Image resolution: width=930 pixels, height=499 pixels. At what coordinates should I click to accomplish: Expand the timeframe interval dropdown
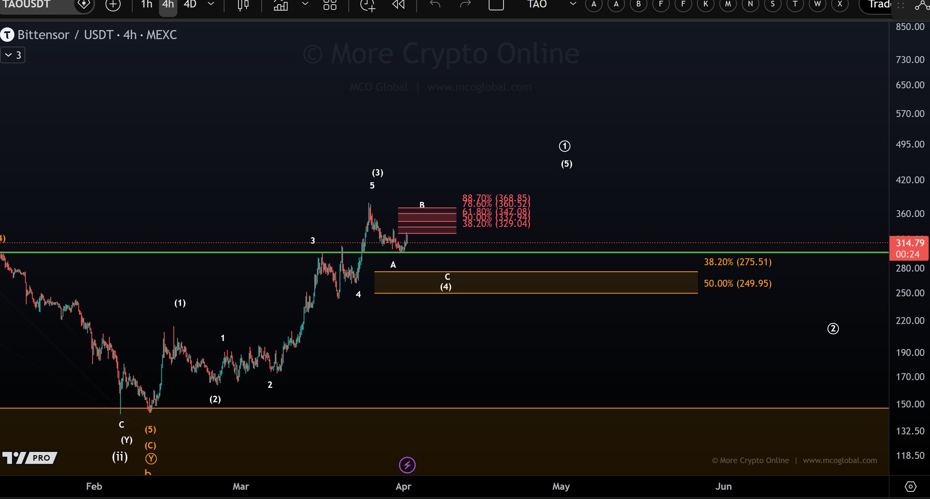pyautogui.click(x=211, y=5)
